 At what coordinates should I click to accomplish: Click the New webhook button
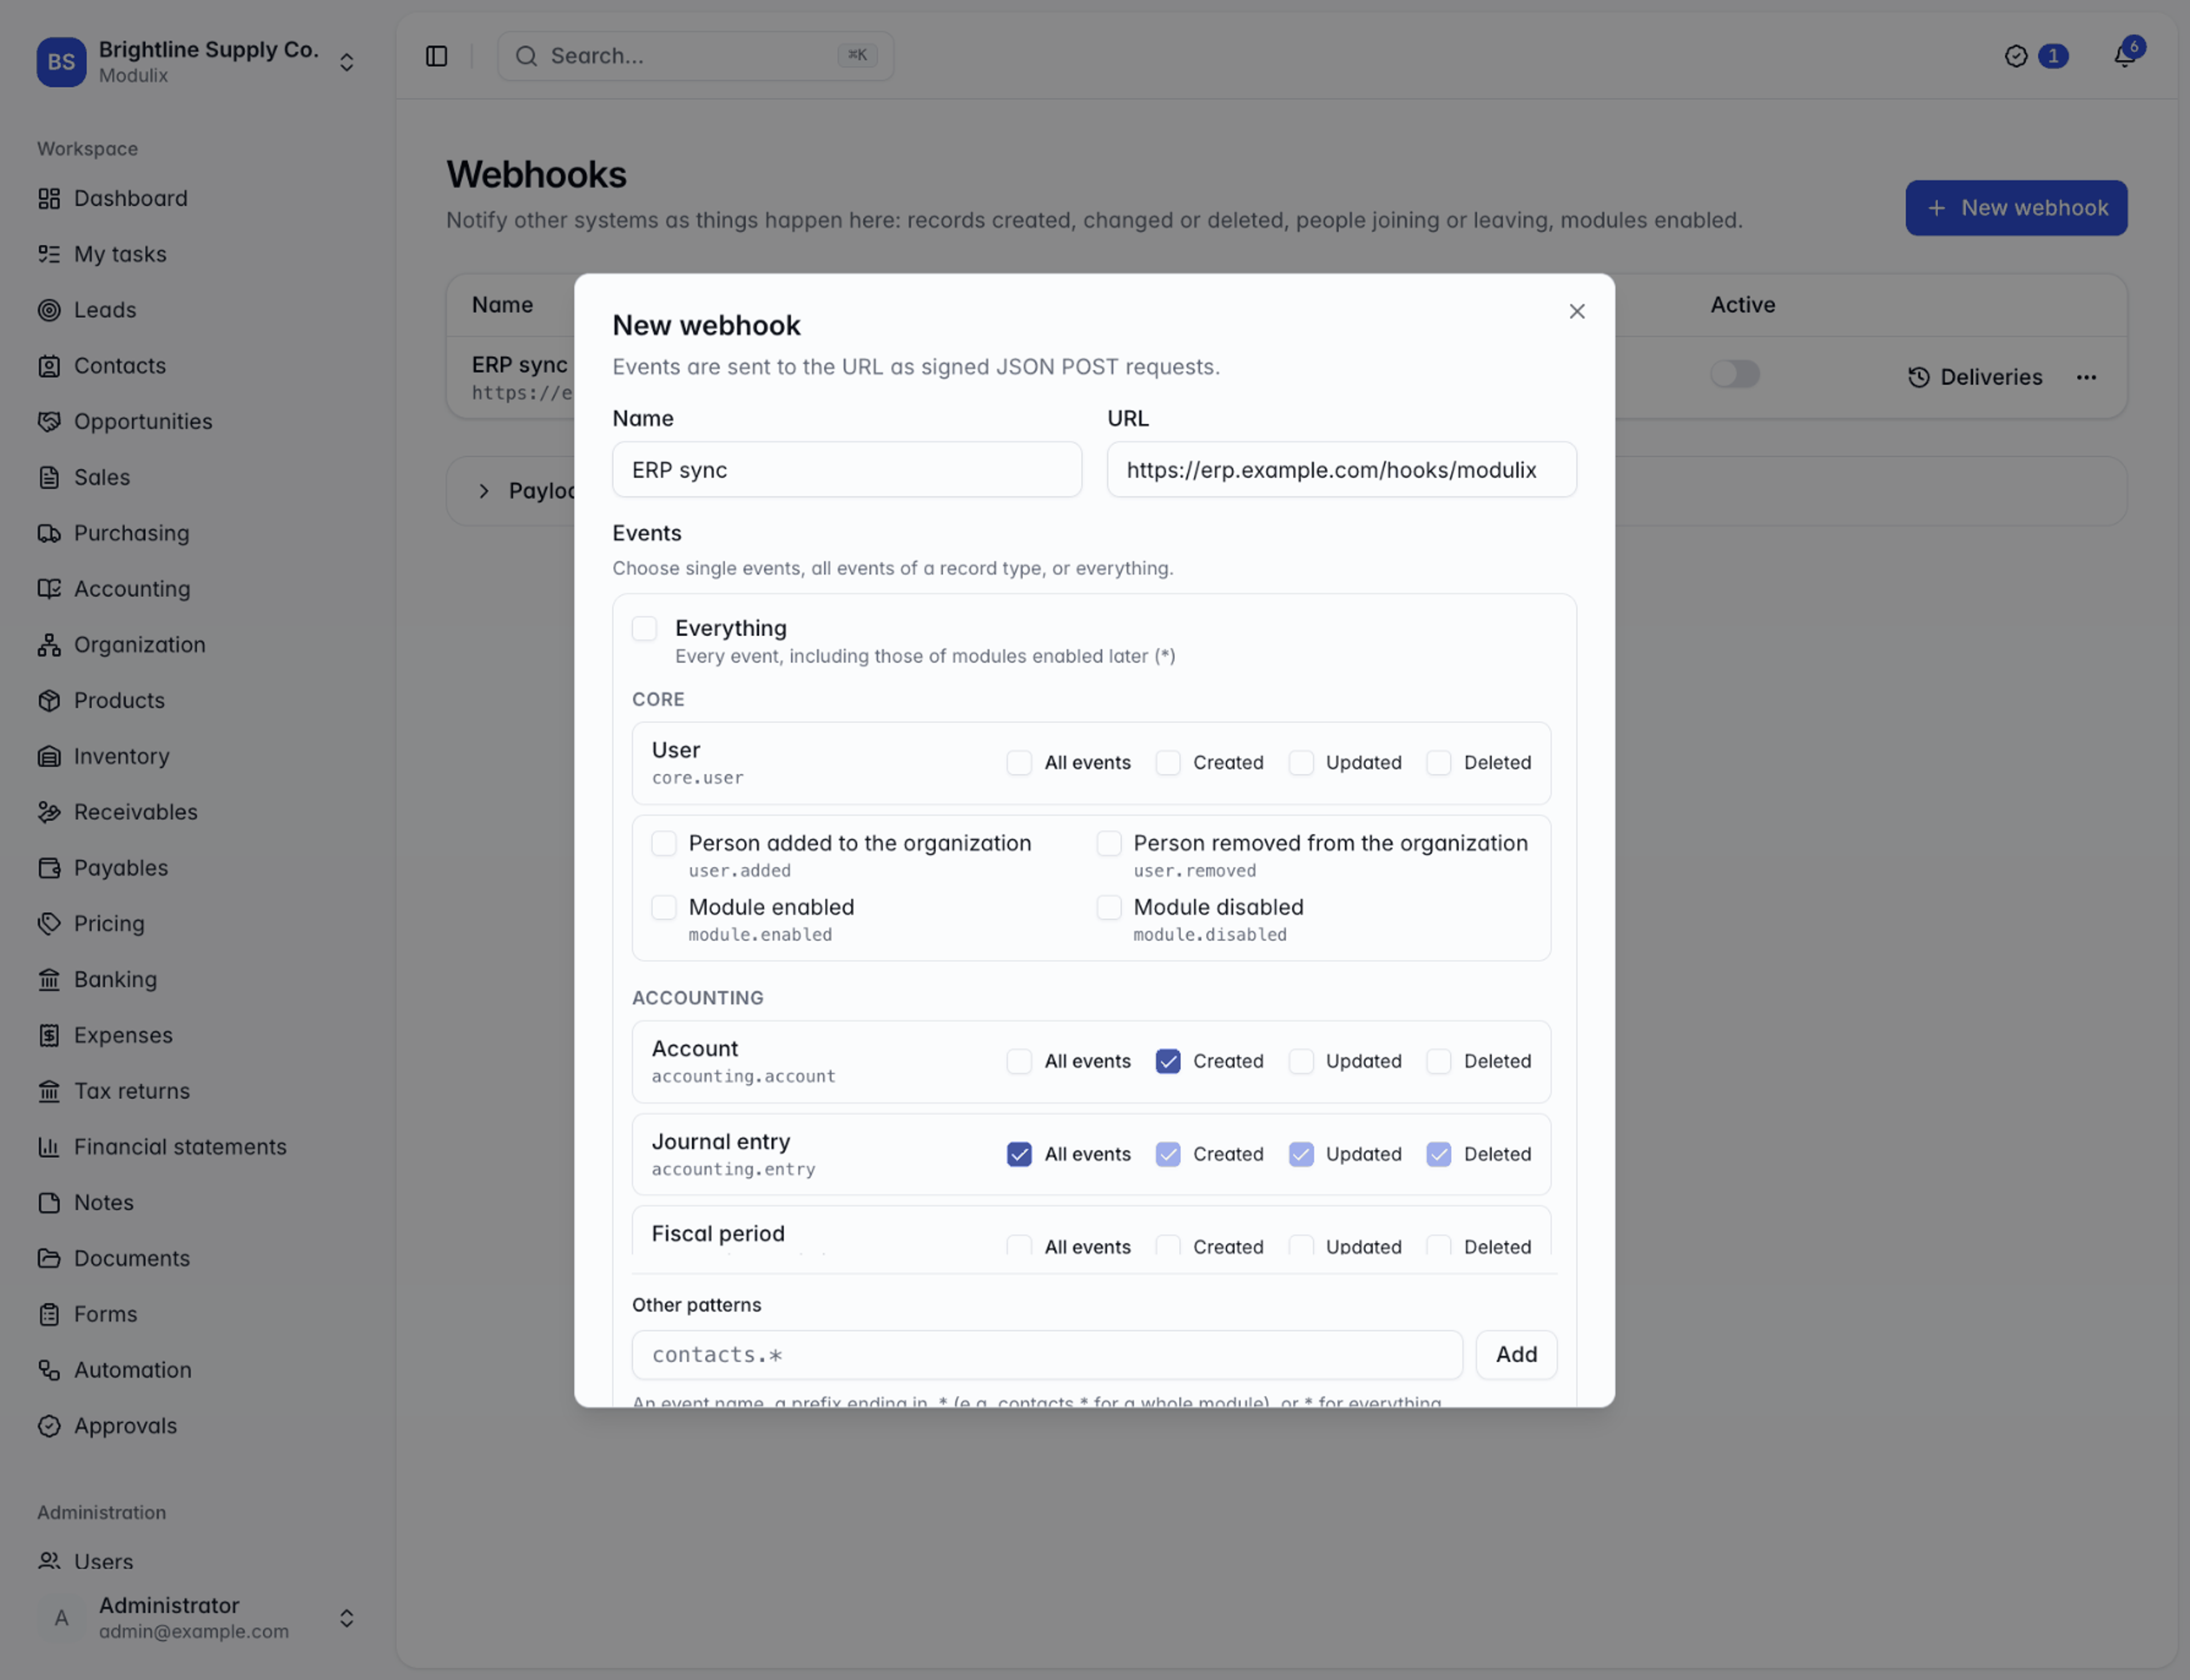2016,208
